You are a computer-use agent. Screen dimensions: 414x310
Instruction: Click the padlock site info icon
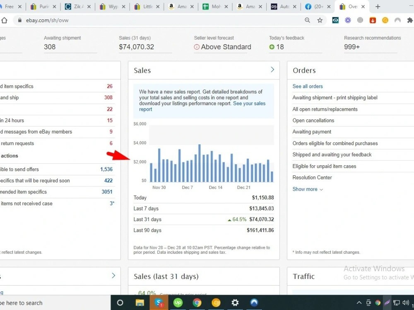click(x=19, y=20)
